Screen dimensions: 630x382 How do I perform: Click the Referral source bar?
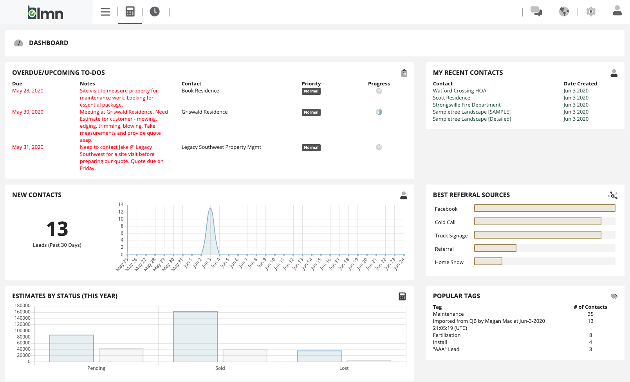495,248
